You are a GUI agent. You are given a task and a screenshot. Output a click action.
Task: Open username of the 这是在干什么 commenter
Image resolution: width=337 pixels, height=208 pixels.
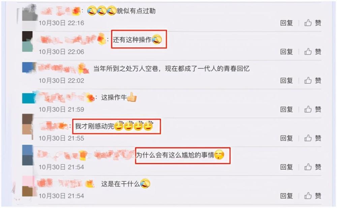(66, 183)
